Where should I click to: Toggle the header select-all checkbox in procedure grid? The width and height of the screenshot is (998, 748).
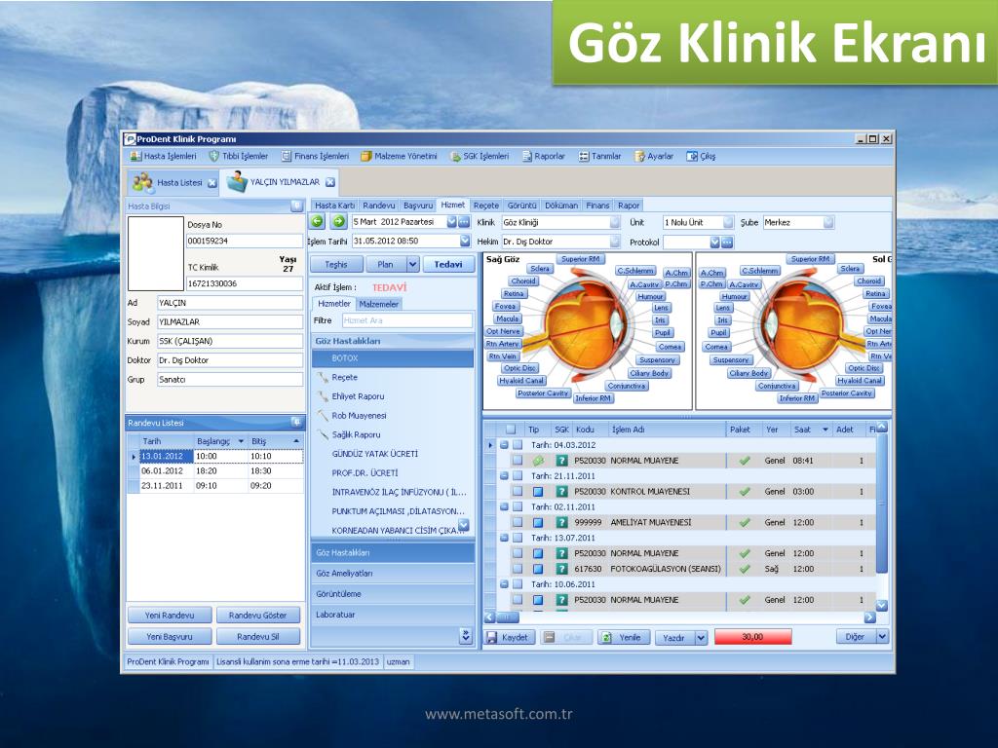511,430
